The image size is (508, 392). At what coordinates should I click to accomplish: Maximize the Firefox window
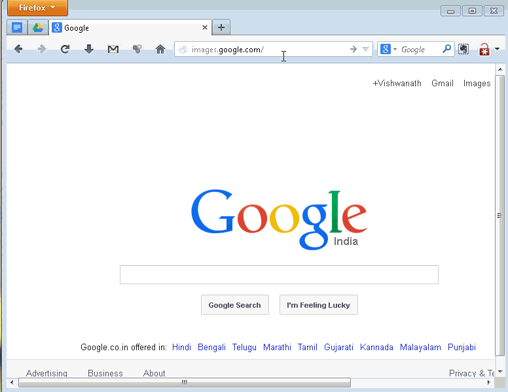[x=472, y=11]
